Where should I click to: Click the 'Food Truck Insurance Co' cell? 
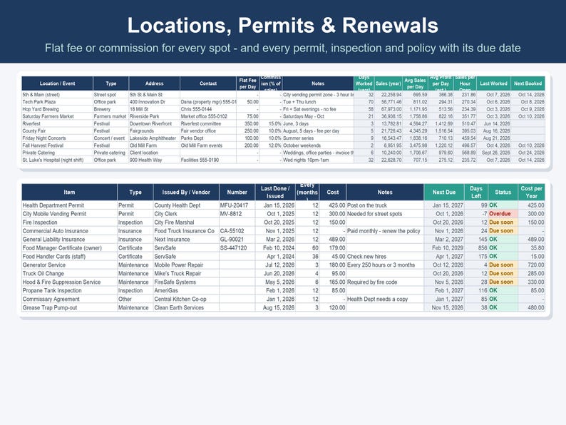coord(186,231)
